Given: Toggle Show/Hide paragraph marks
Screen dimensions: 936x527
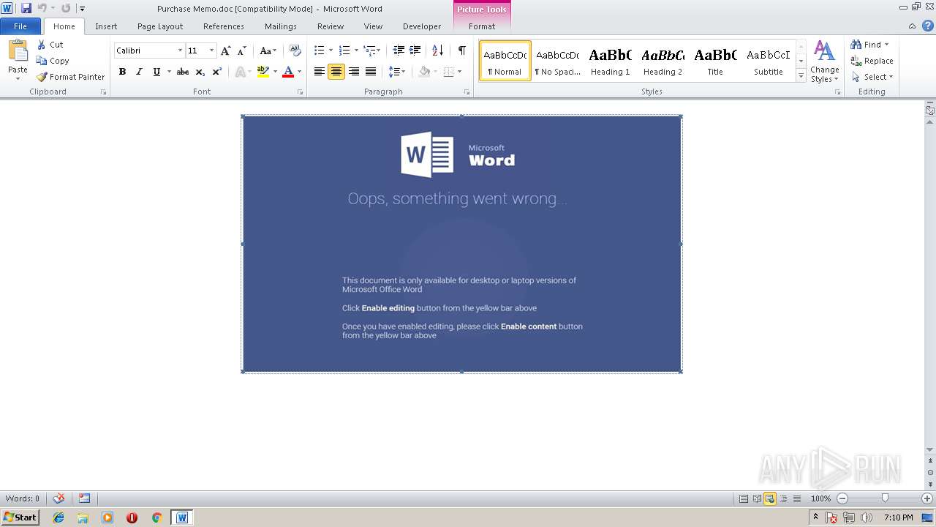Looking at the screenshot, I should pyautogui.click(x=461, y=51).
